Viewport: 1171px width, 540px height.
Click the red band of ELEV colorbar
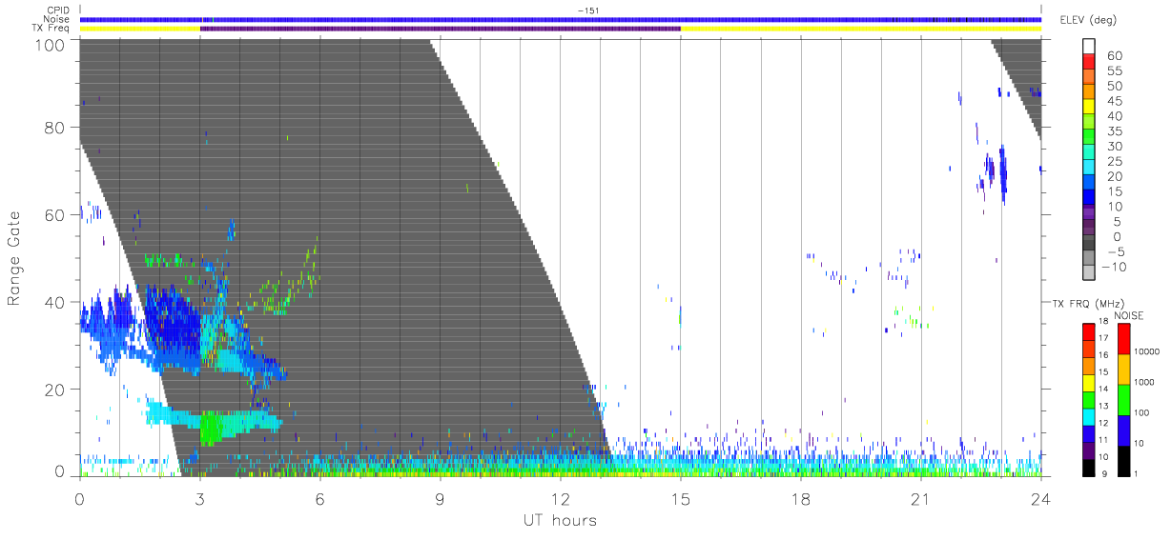pos(1089,63)
